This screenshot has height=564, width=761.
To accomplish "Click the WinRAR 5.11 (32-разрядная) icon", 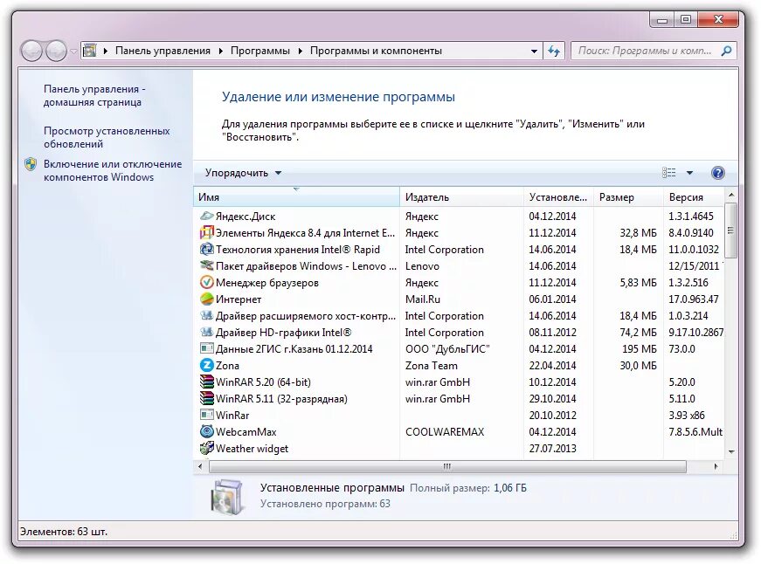I will pyautogui.click(x=207, y=399).
